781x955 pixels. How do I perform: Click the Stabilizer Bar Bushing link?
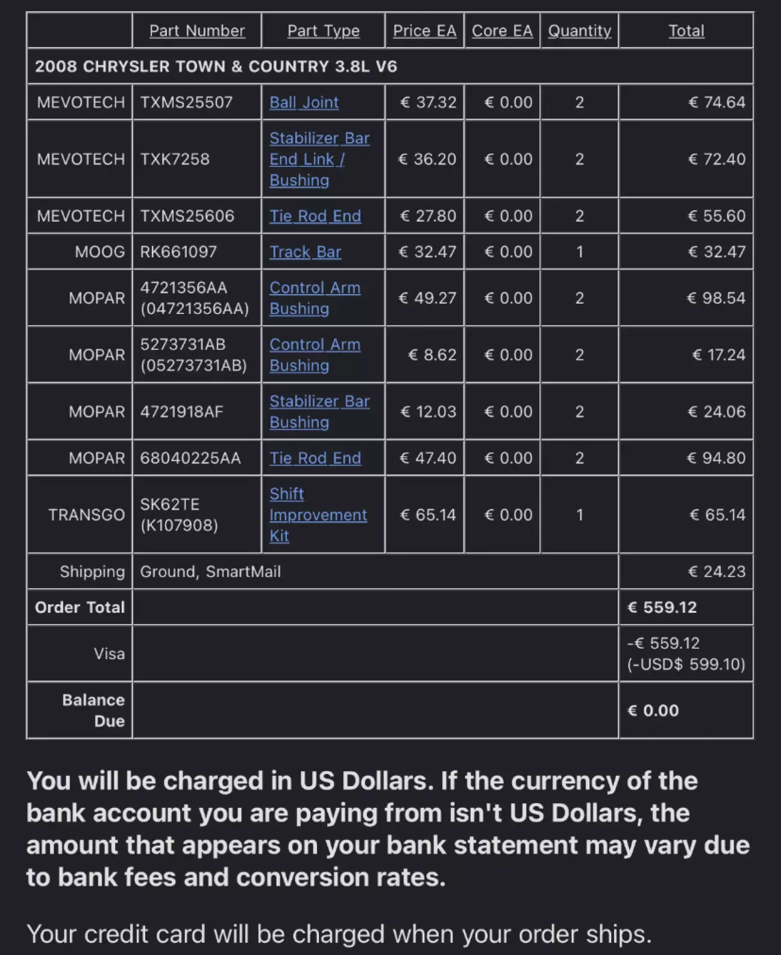[319, 412]
